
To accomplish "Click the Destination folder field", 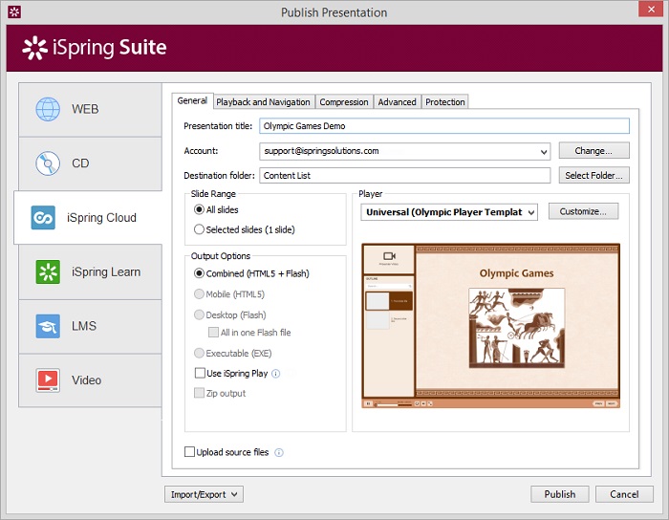I will click(x=405, y=175).
